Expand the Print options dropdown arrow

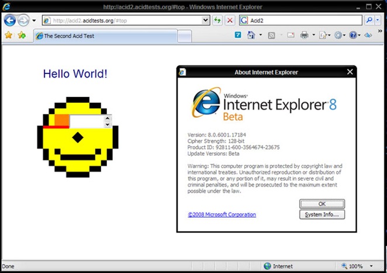tap(314, 35)
